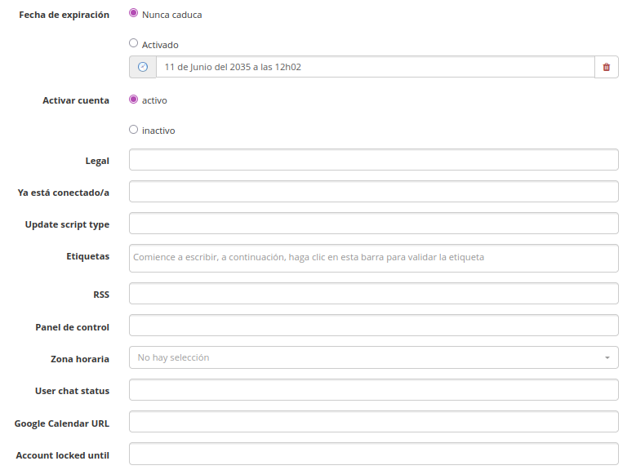Image resolution: width=636 pixels, height=470 pixels.
Task: Click the clock icon beside expiration date
Action: point(143,67)
